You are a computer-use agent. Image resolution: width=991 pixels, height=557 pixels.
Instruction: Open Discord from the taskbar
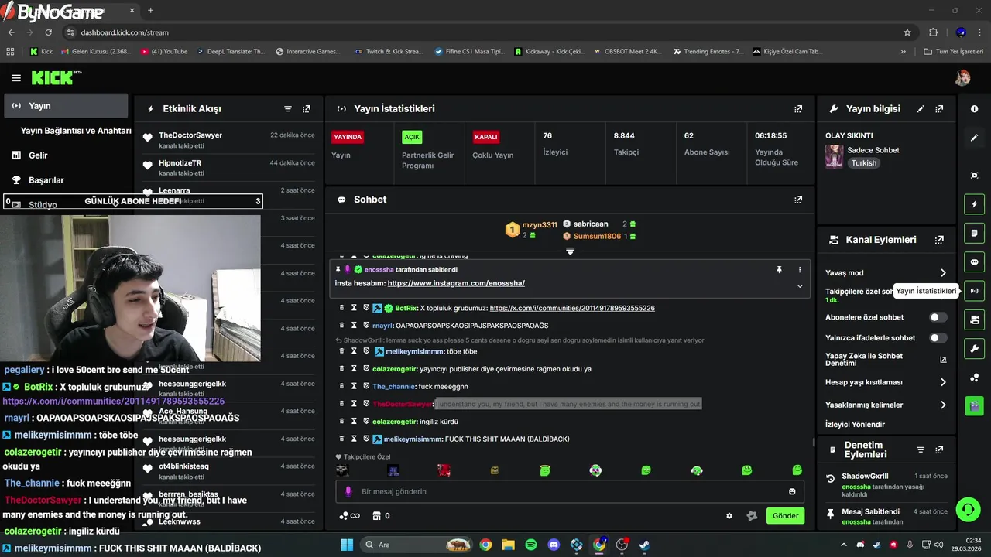tap(554, 545)
